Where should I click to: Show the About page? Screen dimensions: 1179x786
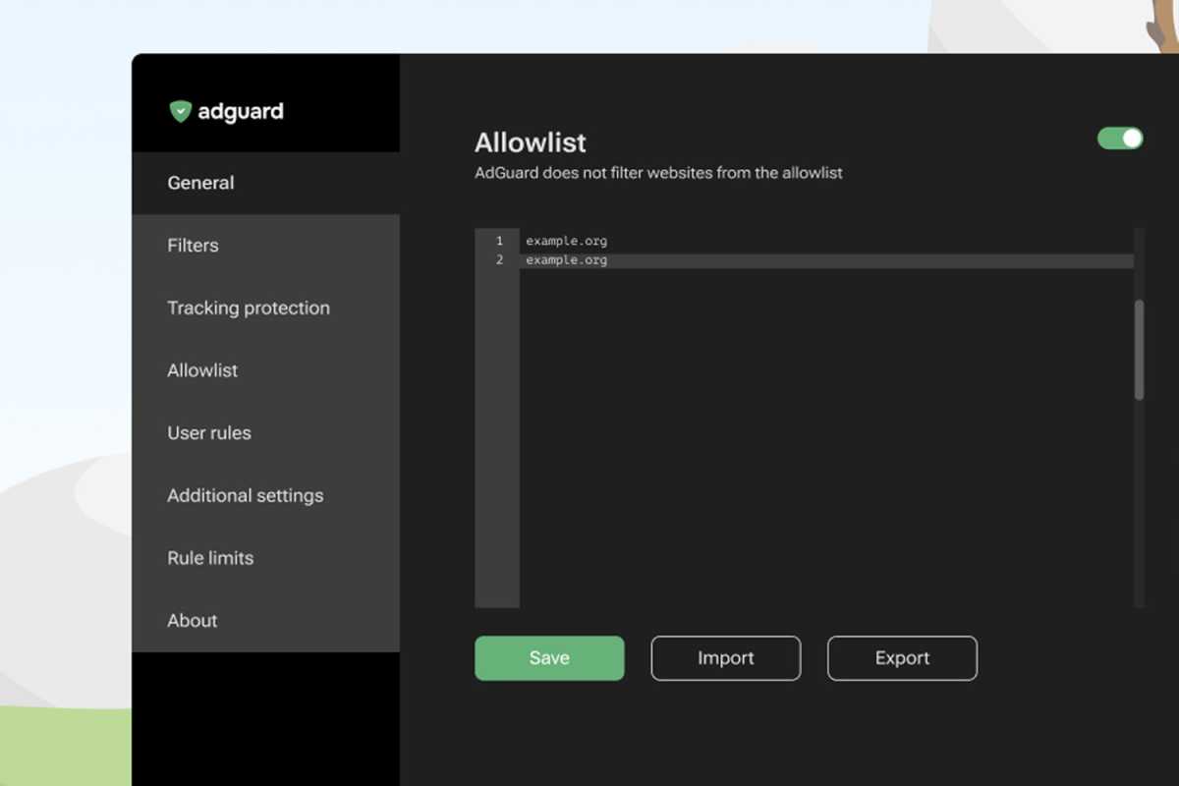[x=193, y=621]
